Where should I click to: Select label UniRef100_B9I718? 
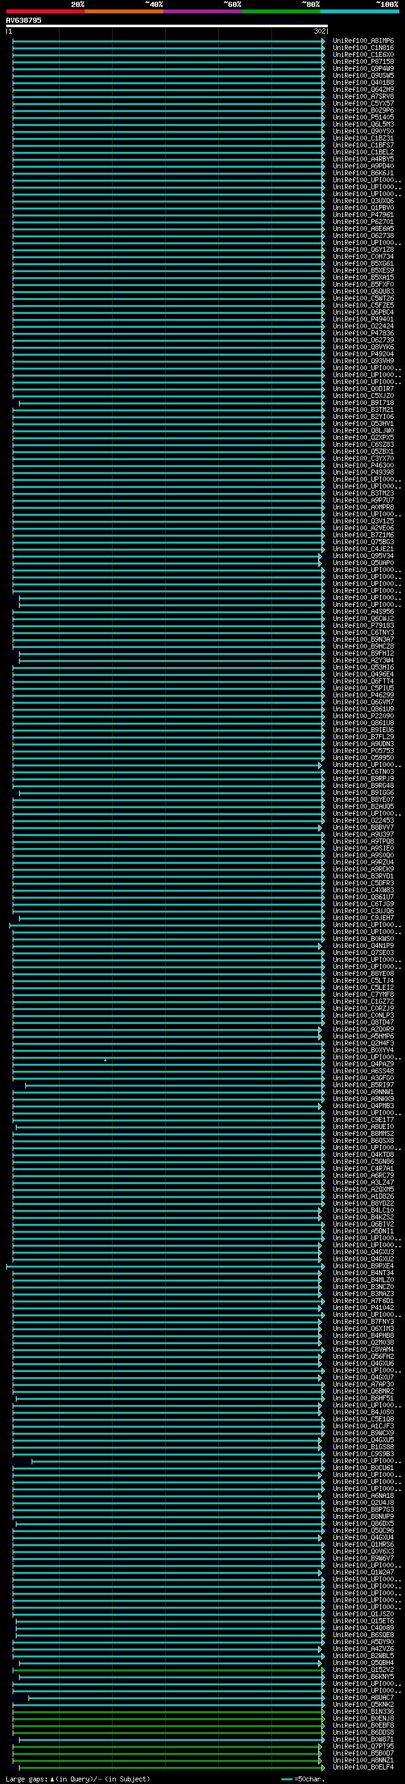click(363, 403)
